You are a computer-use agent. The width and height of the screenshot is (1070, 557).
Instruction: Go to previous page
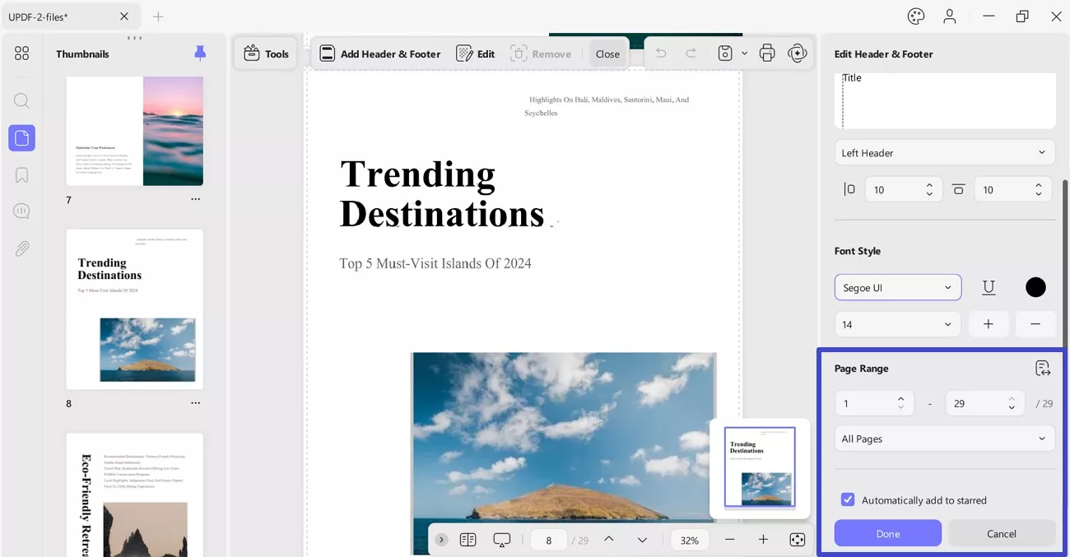coord(609,540)
